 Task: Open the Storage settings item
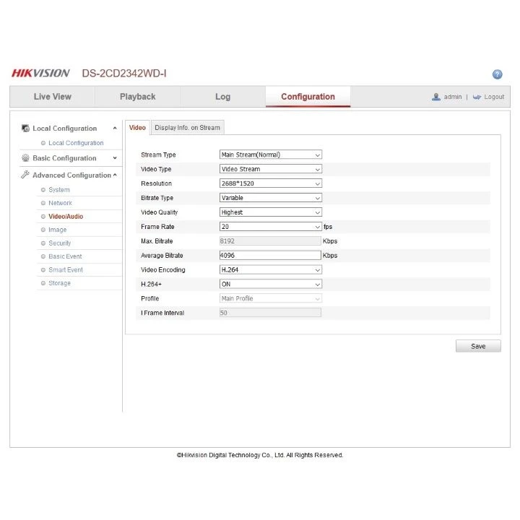tap(60, 283)
